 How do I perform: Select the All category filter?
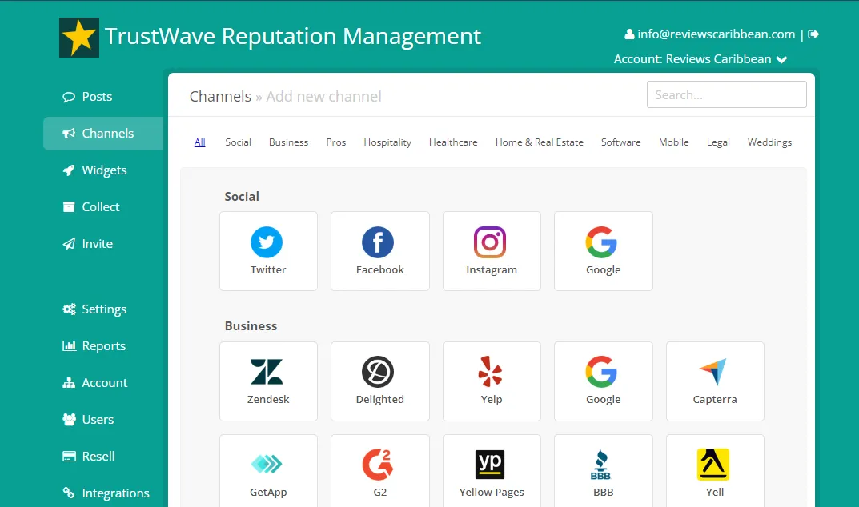click(x=200, y=142)
